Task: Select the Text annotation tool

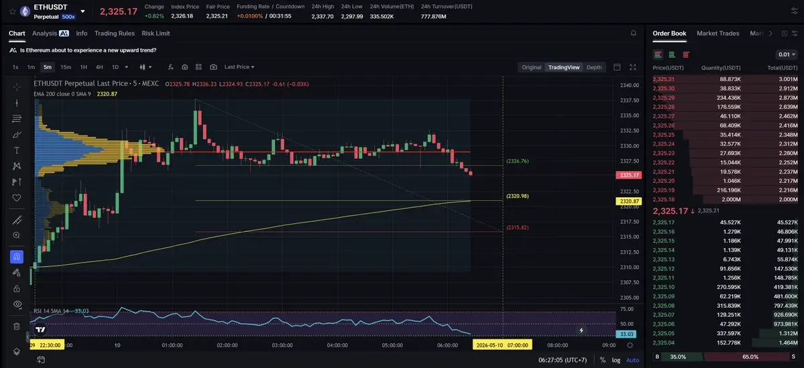Action: [x=16, y=150]
